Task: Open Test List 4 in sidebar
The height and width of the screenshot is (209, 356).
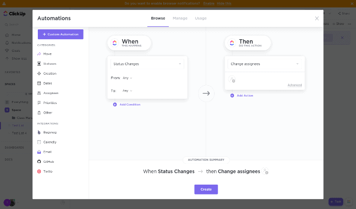Action: [x=19, y=133]
